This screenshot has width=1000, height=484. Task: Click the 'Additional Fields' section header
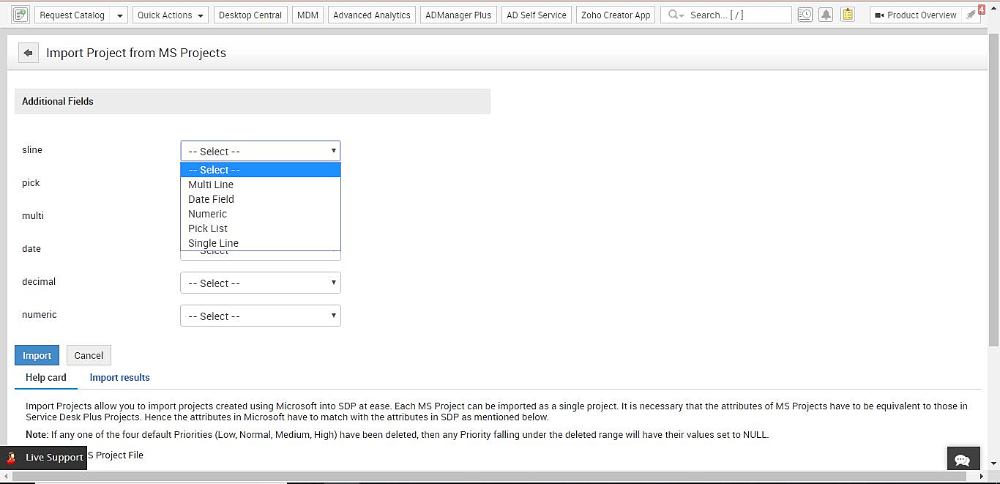253,101
